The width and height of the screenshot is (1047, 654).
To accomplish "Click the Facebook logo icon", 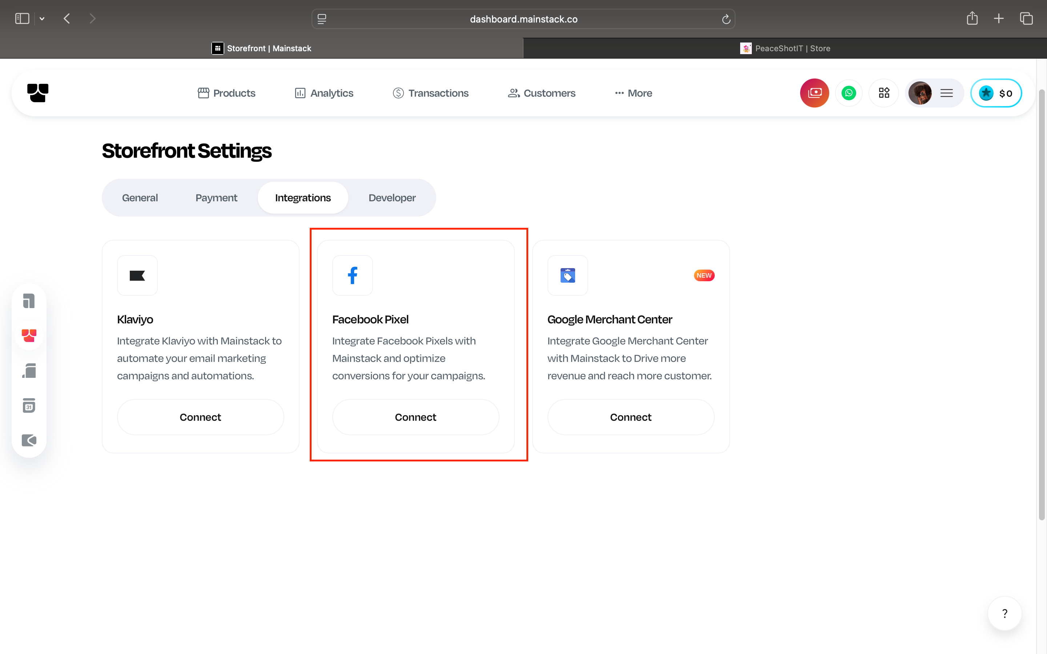I will tap(353, 275).
